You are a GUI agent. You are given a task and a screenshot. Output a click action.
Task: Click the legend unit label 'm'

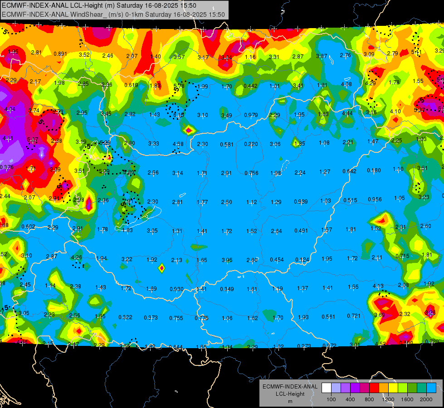(290, 402)
